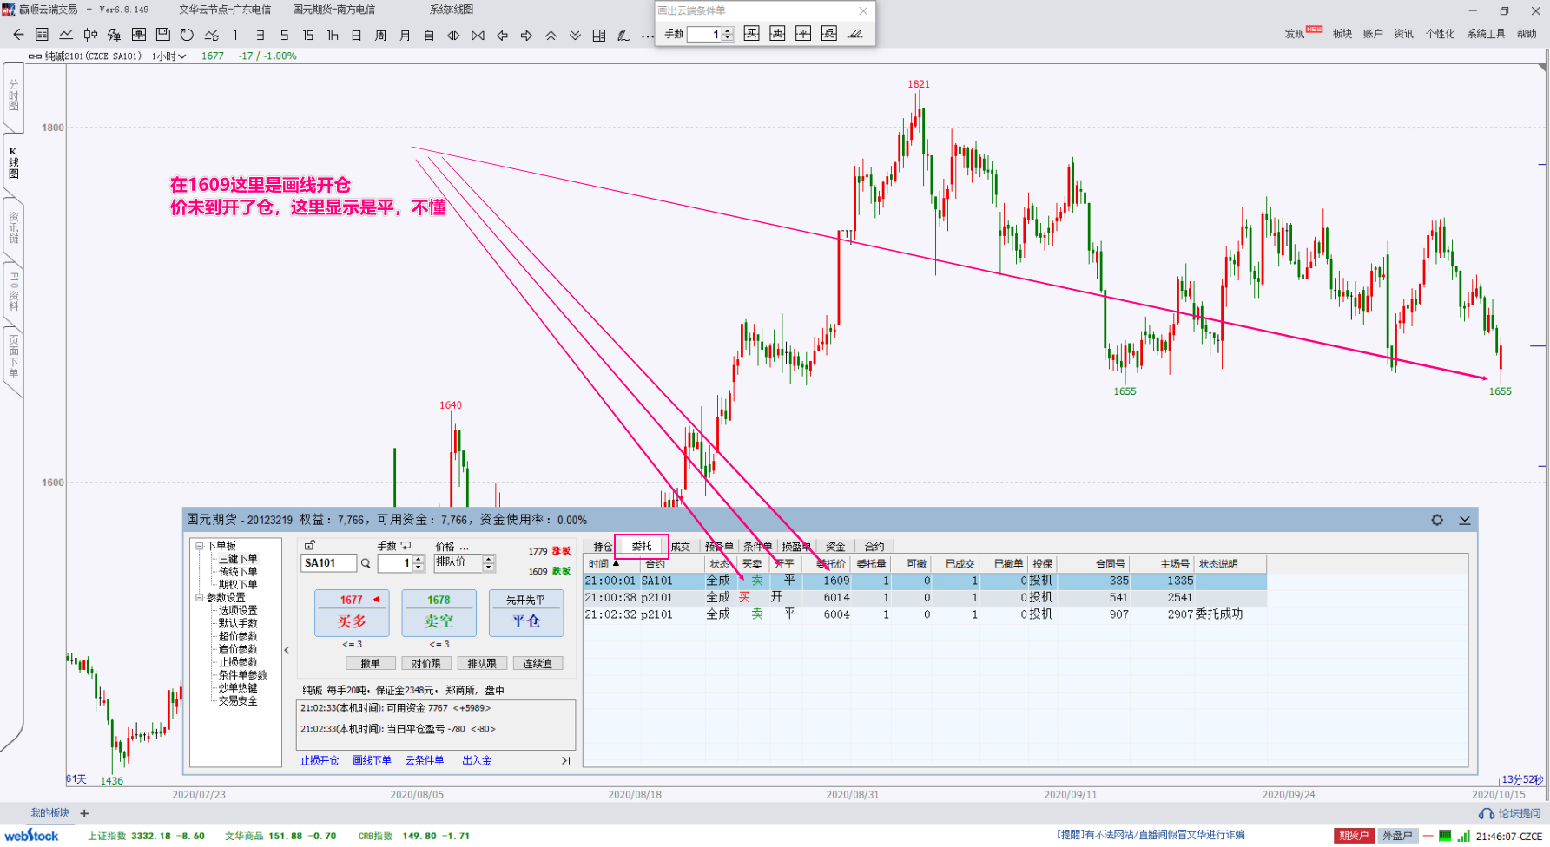Click the 买多 buy long button
This screenshot has height=847, width=1550.
click(352, 614)
